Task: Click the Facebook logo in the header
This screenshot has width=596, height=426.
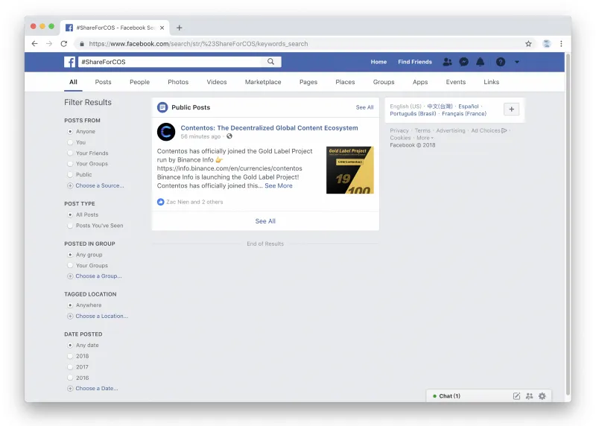Action: 69,62
